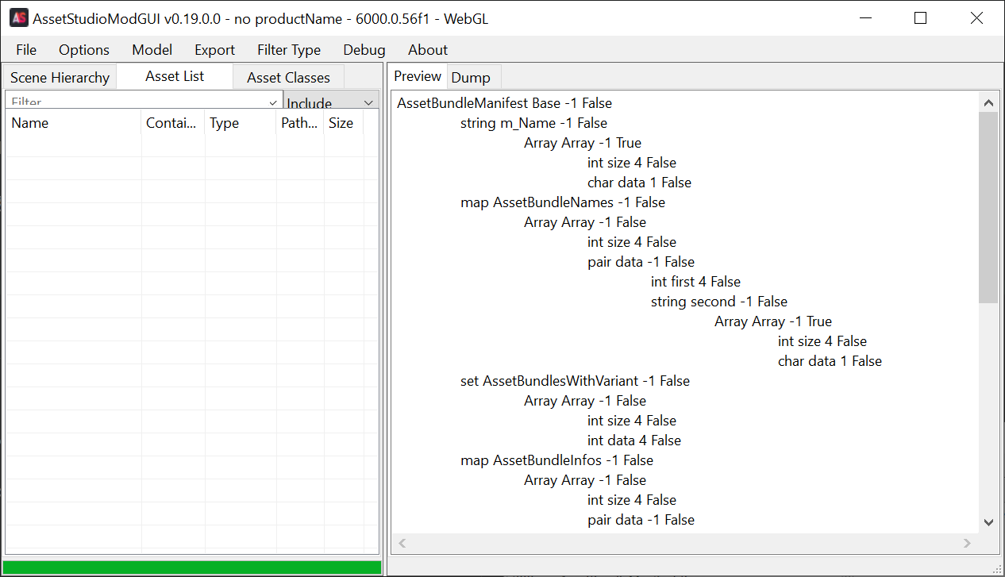
Task: Sort asset list by Type column header
Action: (238, 123)
